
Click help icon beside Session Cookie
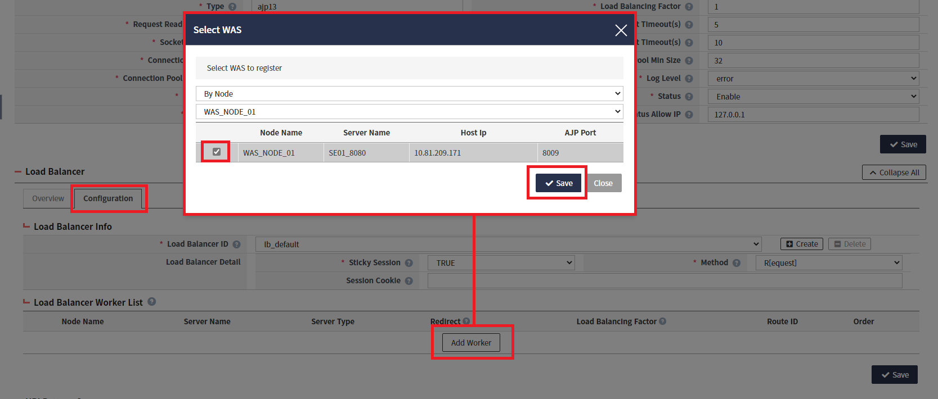click(x=409, y=281)
